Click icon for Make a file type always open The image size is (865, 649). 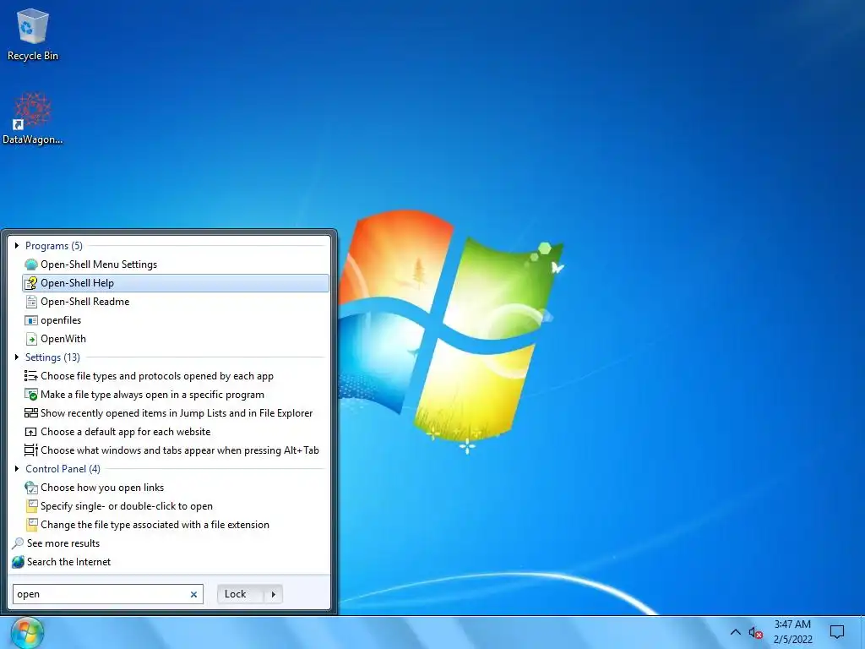tap(31, 395)
